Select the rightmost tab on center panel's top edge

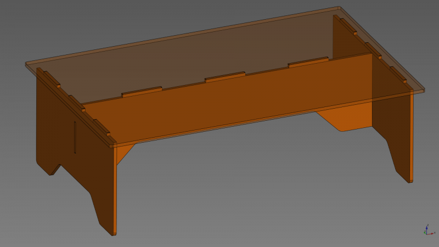pyautogui.click(x=308, y=62)
